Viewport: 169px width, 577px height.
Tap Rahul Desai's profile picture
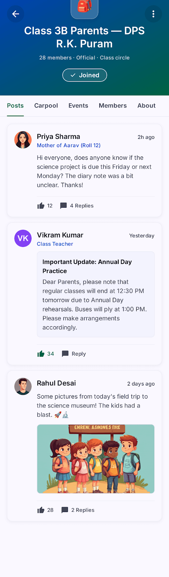[23, 387]
